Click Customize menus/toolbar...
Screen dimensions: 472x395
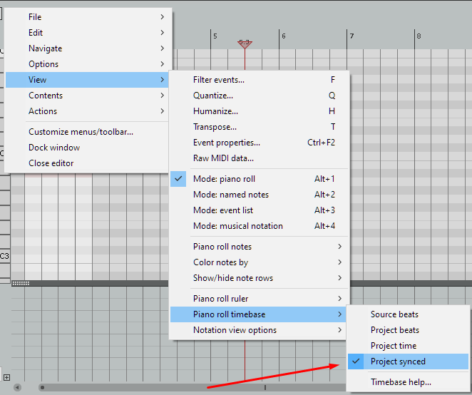81,132
